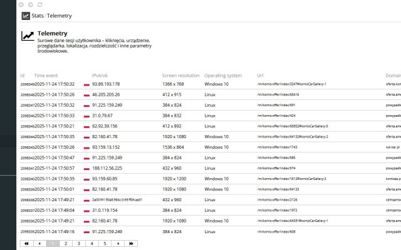Click the Telemetry trend arrow icon
The width and height of the screenshot is (401, 250).
(x=28, y=36)
